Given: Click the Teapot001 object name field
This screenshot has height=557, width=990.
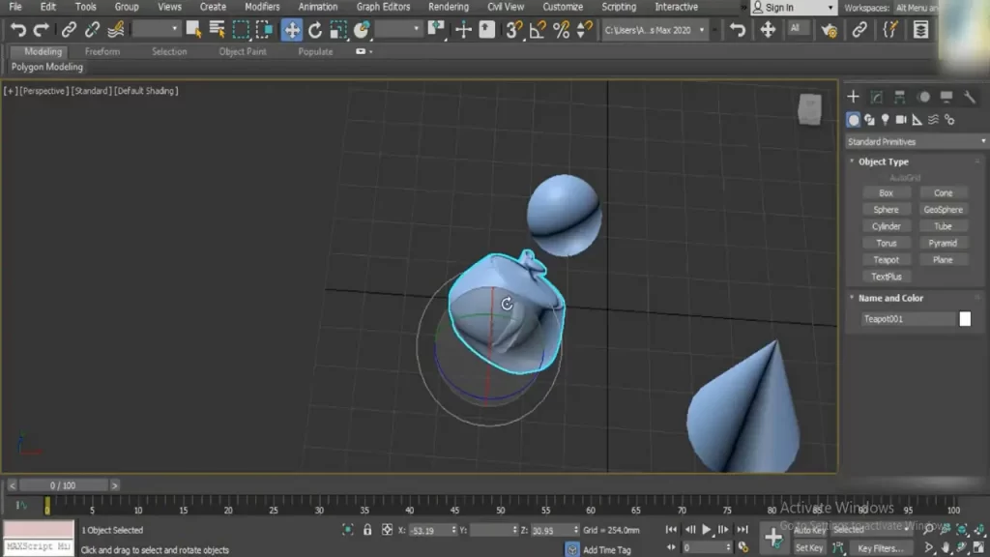Looking at the screenshot, I should (907, 319).
